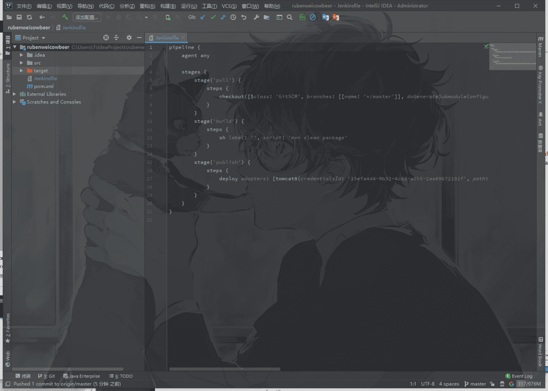Image resolution: width=548 pixels, height=391 pixels.
Task: Click the Search Everywhere magnifier icon
Action: pos(290,17)
